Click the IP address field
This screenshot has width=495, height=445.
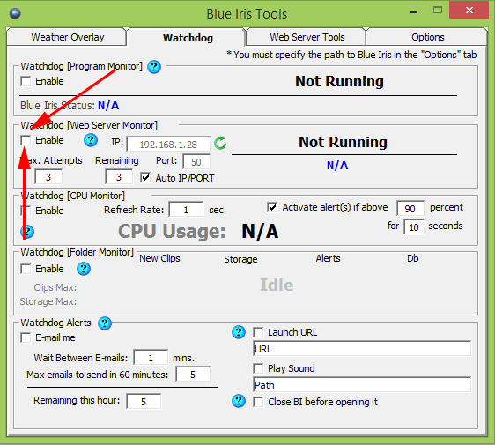click(168, 145)
